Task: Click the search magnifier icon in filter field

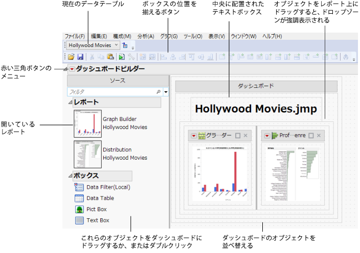Action: click(x=159, y=92)
